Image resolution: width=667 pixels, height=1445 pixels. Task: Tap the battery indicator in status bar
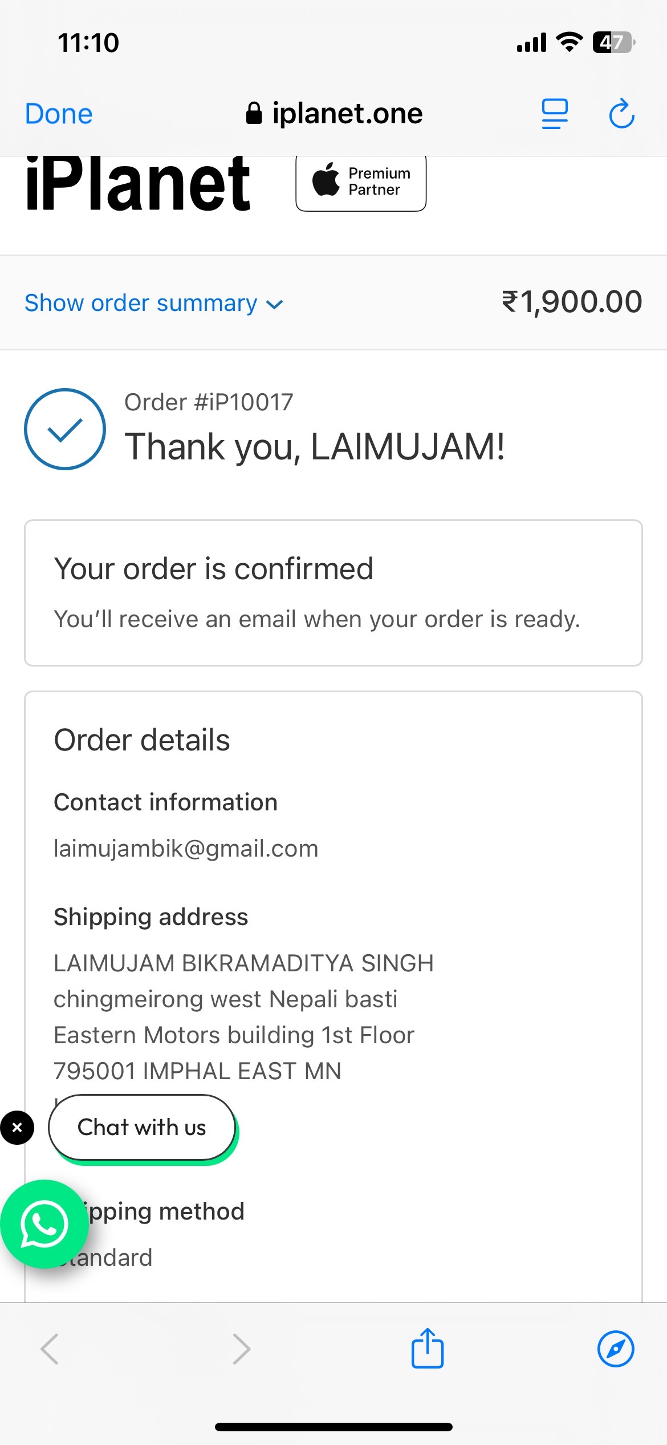click(x=613, y=42)
